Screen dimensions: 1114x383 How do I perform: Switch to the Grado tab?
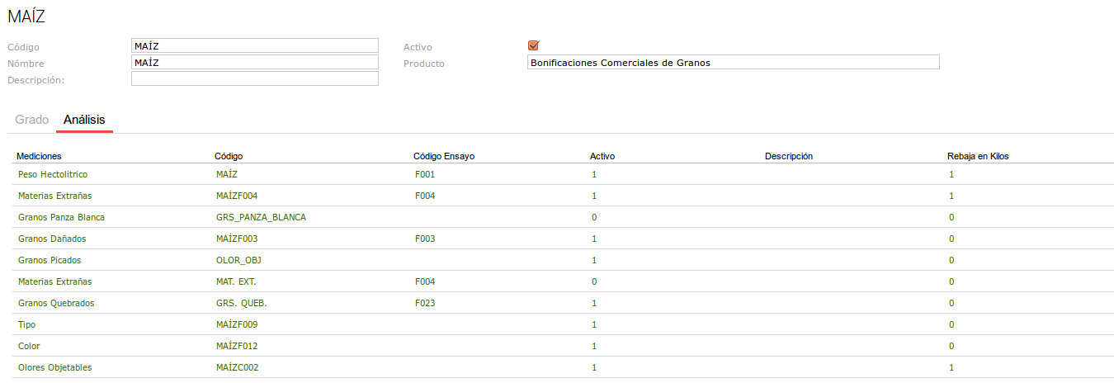(x=32, y=120)
